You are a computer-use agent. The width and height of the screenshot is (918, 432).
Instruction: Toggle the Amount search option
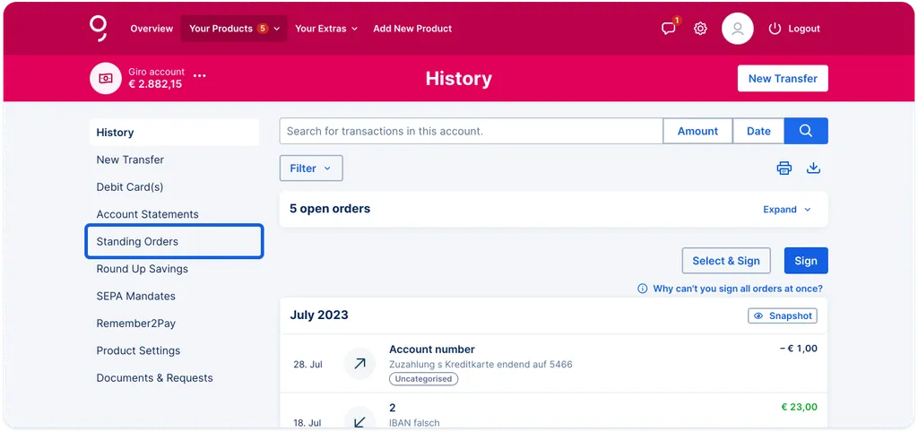pyautogui.click(x=697, y=131)
